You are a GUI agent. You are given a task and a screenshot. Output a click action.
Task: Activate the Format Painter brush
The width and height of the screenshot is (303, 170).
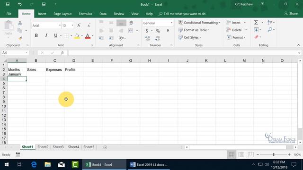click(20, 38)
